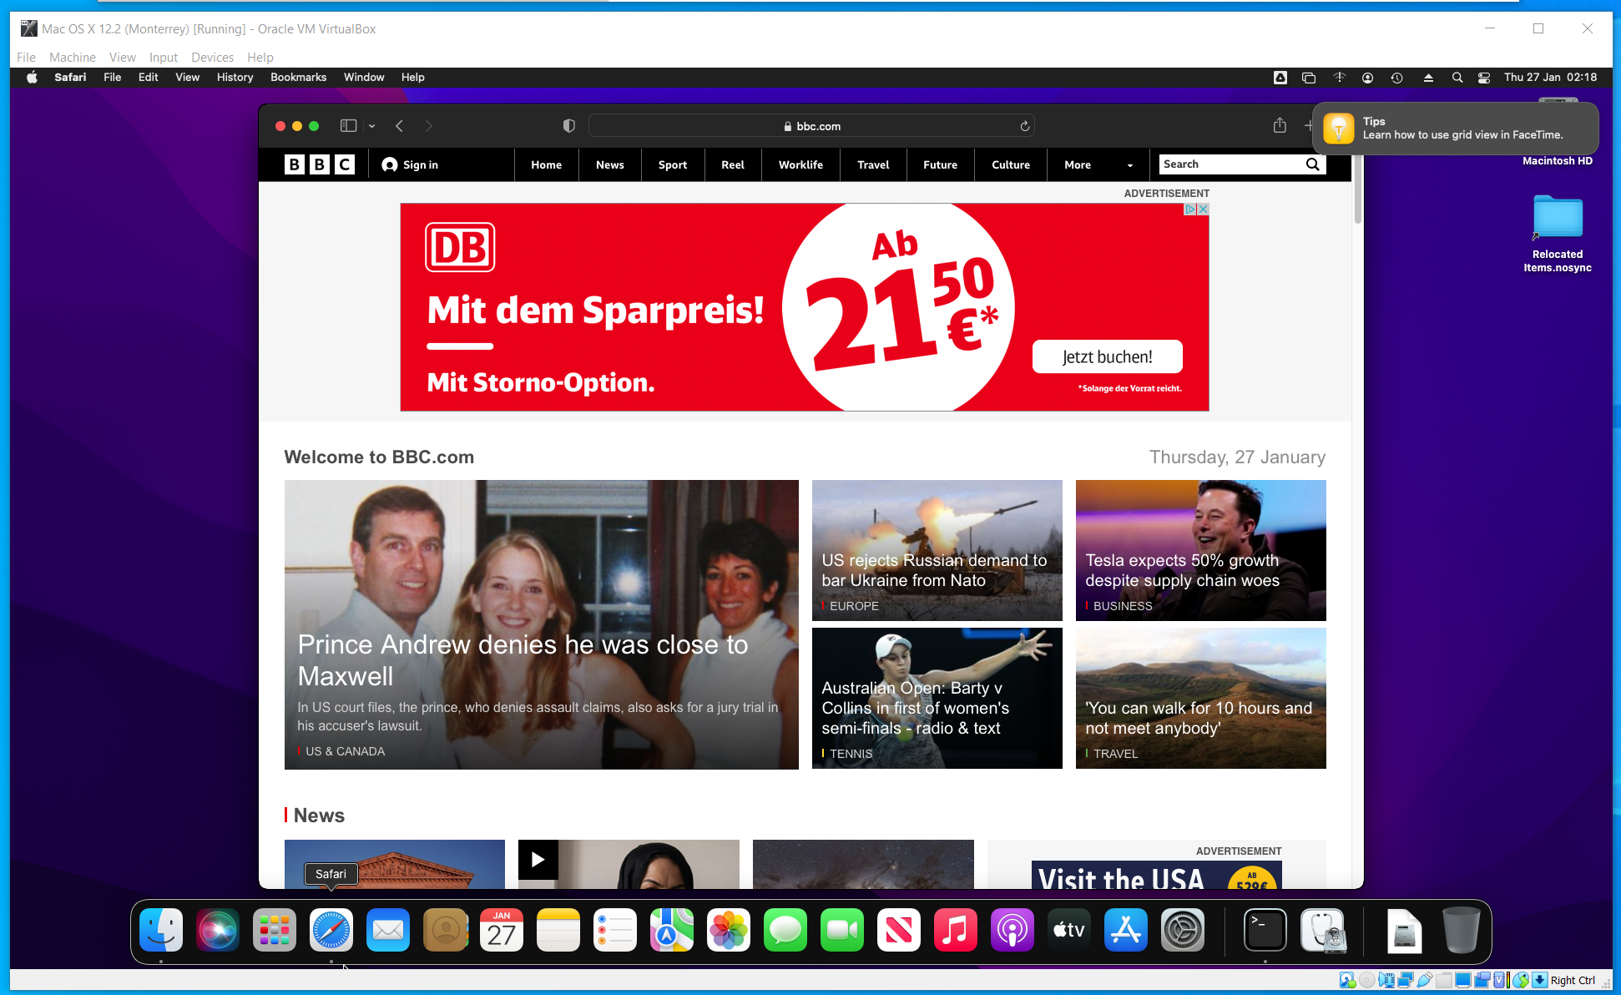Screen dimensions: 1621x995
Task: Click Jetzt buchen! ad button
Action: (x=1107, y=356)
